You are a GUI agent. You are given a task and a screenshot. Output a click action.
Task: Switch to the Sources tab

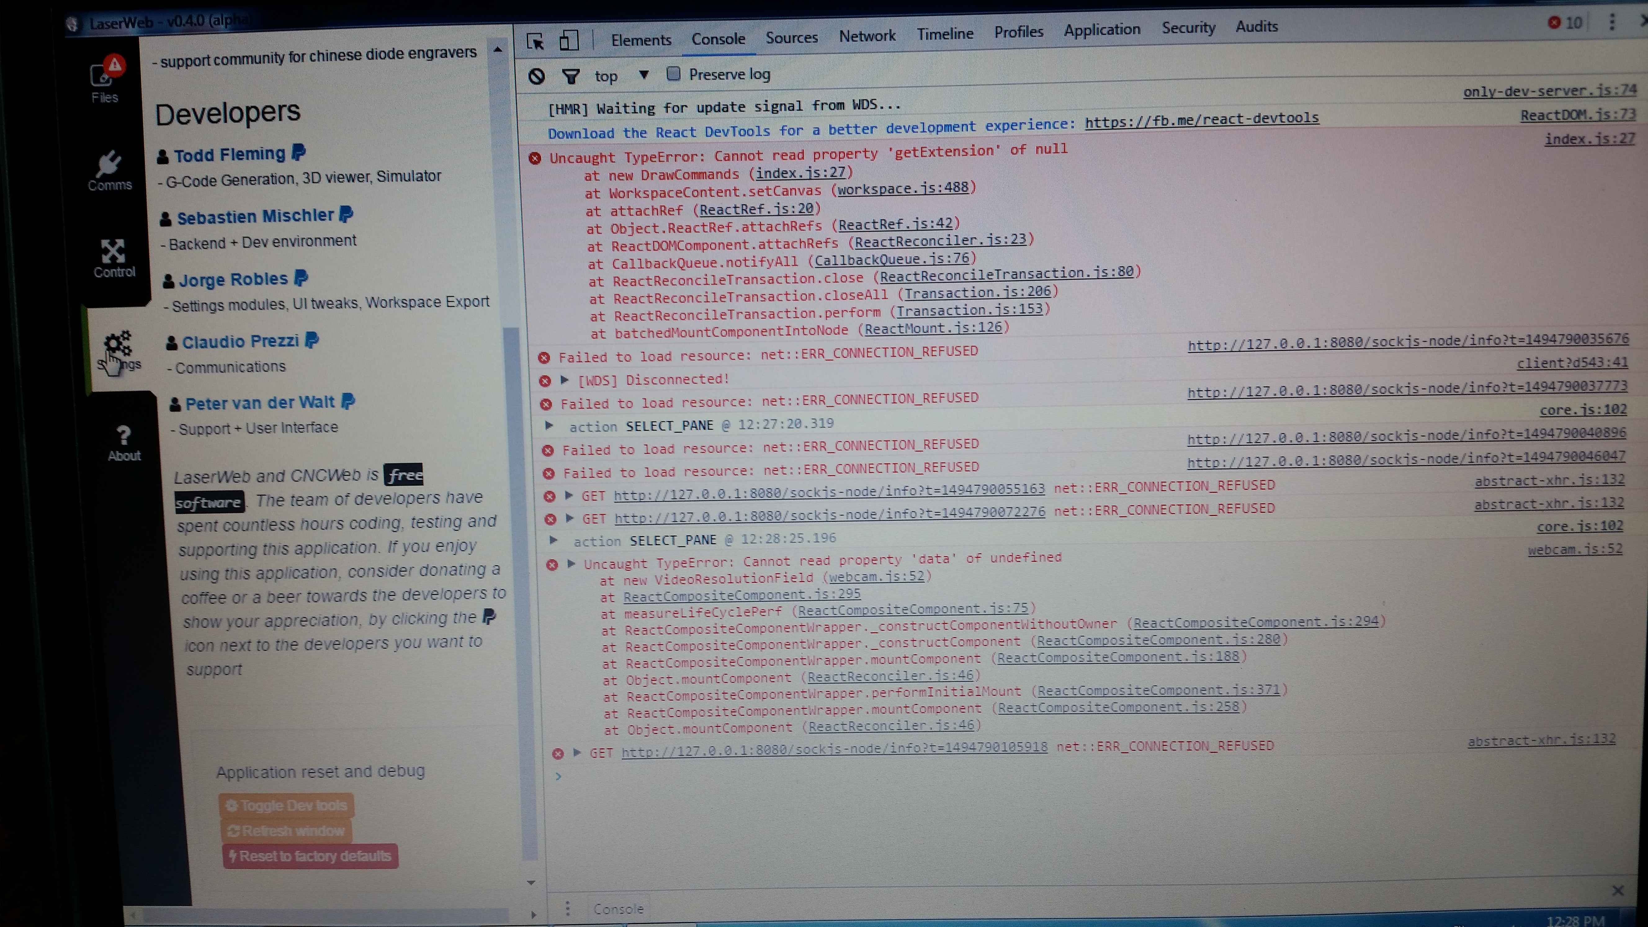pos(791,37)
